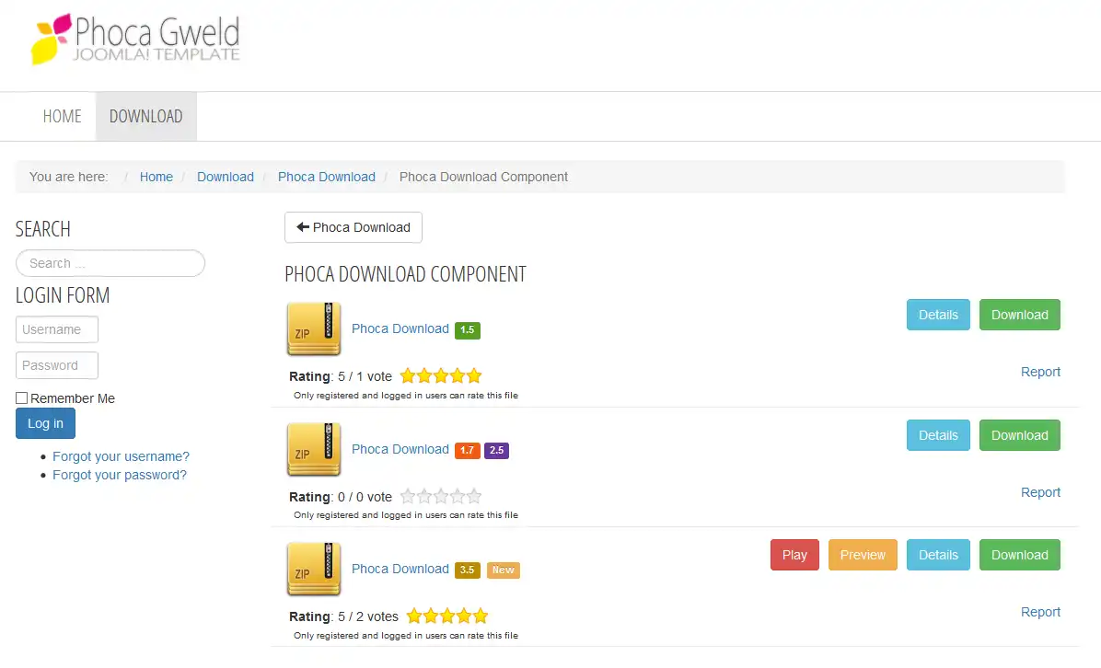
Task: Click the Download breadcrumb link
Action: tap(226, 177)
